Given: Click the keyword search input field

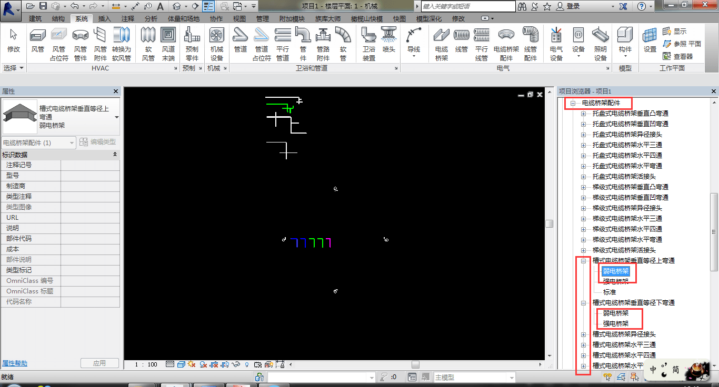Looking at the screenshot, I should point(468,6).
